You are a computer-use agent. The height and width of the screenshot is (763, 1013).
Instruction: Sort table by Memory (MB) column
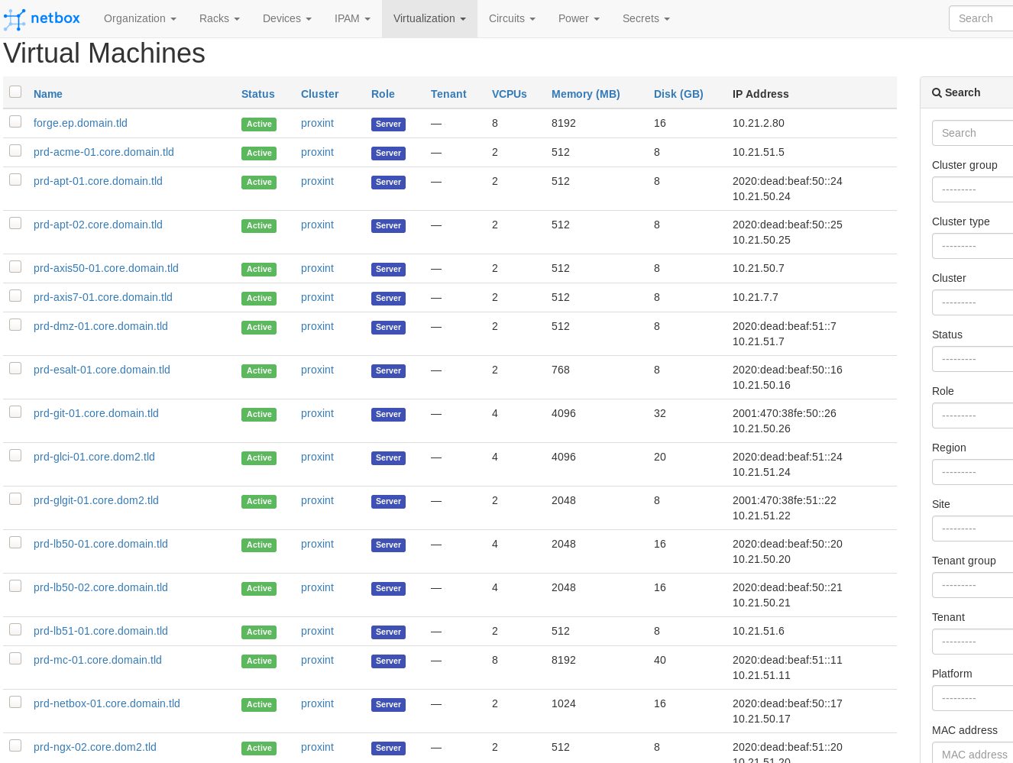(585, 94)
